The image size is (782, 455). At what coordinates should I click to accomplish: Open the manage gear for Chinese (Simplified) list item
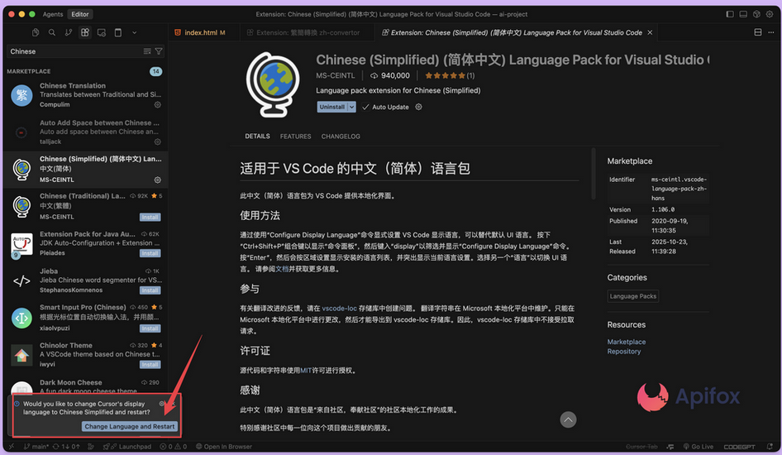coord(158,180)
